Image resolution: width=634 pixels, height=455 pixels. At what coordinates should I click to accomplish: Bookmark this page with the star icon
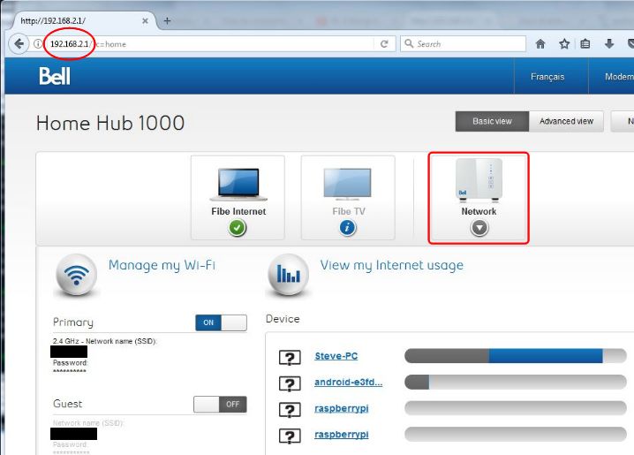click(564, 43)
